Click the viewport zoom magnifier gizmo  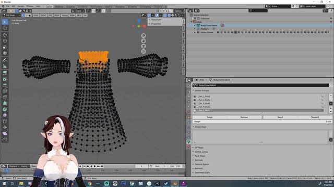pyautogui.click(x=144, y=35)
